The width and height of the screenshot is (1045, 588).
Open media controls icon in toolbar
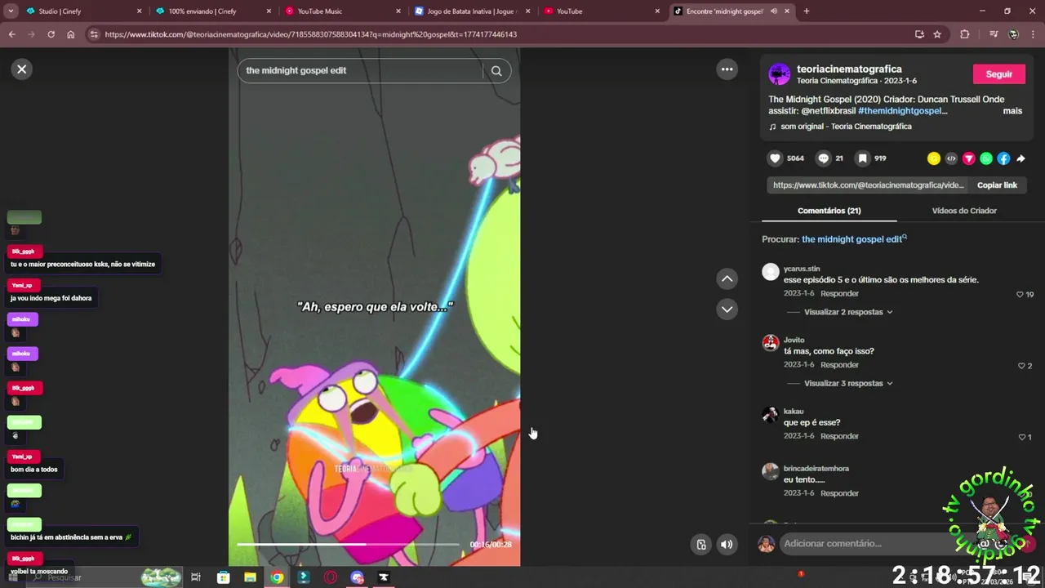[994, 34]
